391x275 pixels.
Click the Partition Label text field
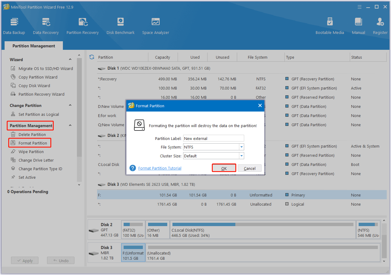point(213,138)
